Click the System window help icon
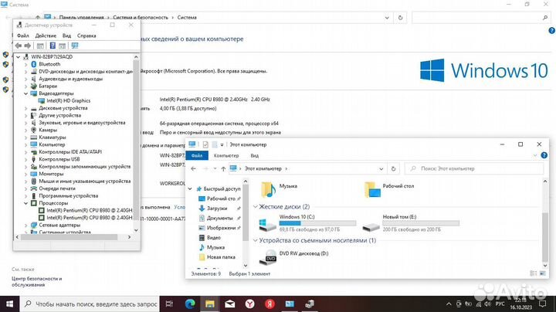 point(551,31)
